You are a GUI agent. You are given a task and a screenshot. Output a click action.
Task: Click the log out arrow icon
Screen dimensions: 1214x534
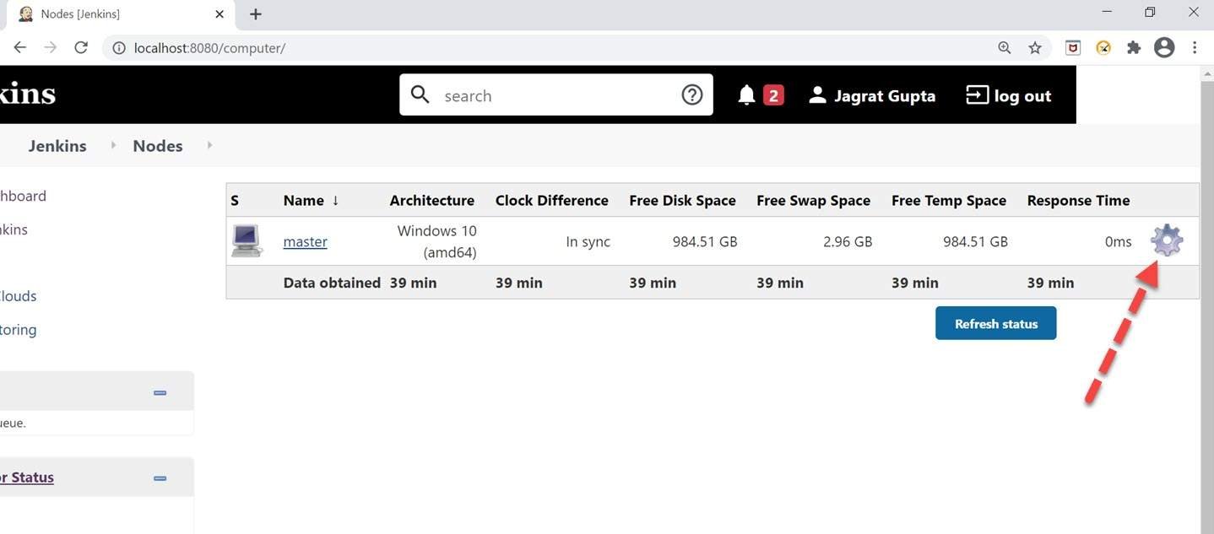point(977,95)
